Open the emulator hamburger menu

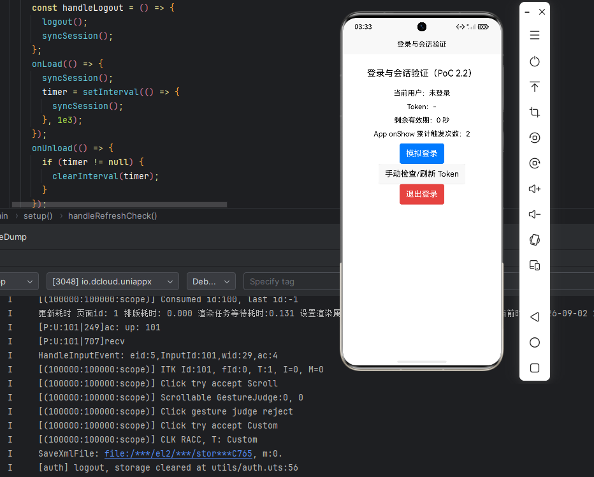(535, 35)
